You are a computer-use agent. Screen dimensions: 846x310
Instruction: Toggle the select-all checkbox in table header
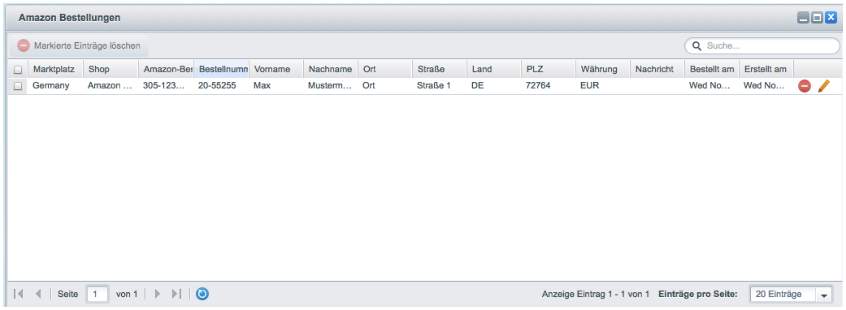tap(18, 70)
